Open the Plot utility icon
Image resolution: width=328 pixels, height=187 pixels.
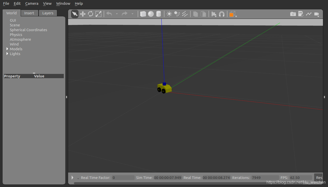pos(309,14)
